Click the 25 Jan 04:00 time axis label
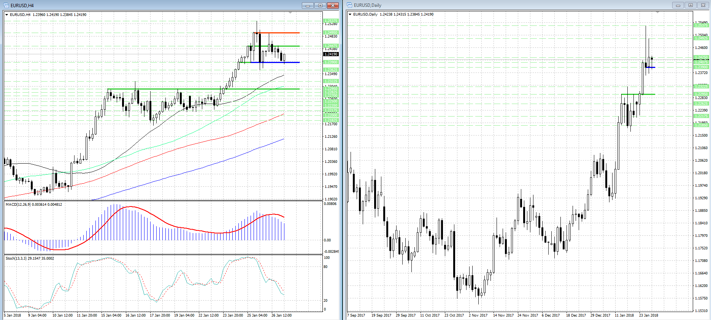The width and height of the screenshot is (711, 320). pyautogui.click(x=257, y=315)
